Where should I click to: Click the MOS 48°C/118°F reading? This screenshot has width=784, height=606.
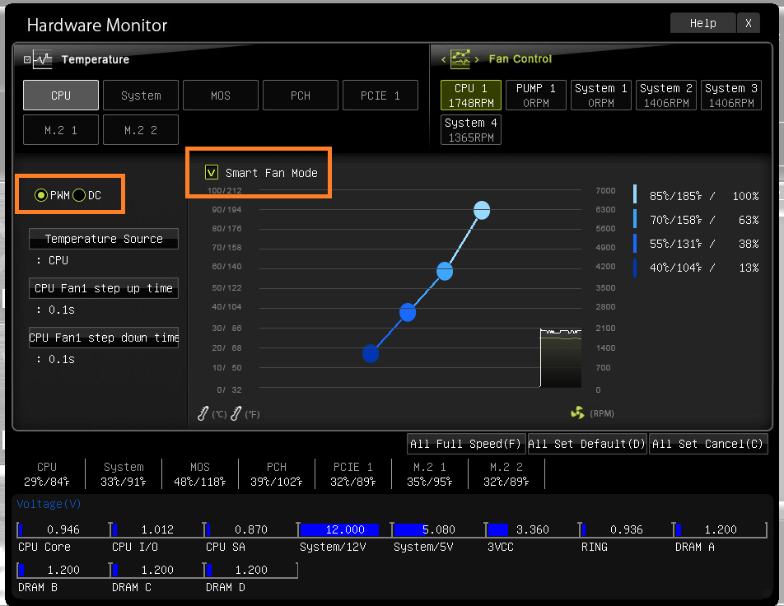point(200,474)
